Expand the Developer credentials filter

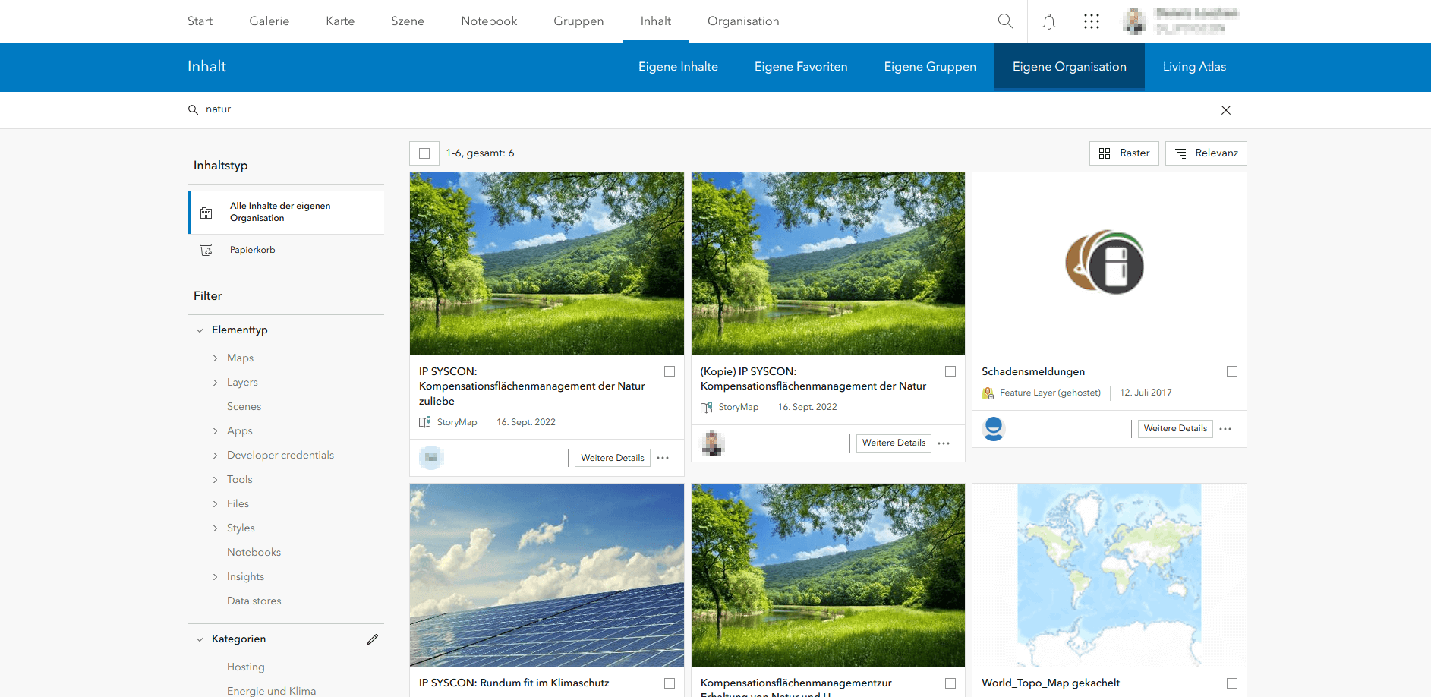(216, 456)
